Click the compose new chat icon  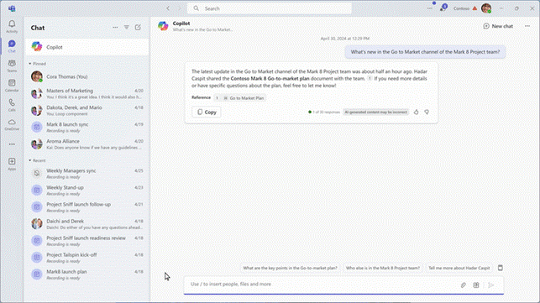click(x=138, y=27)
